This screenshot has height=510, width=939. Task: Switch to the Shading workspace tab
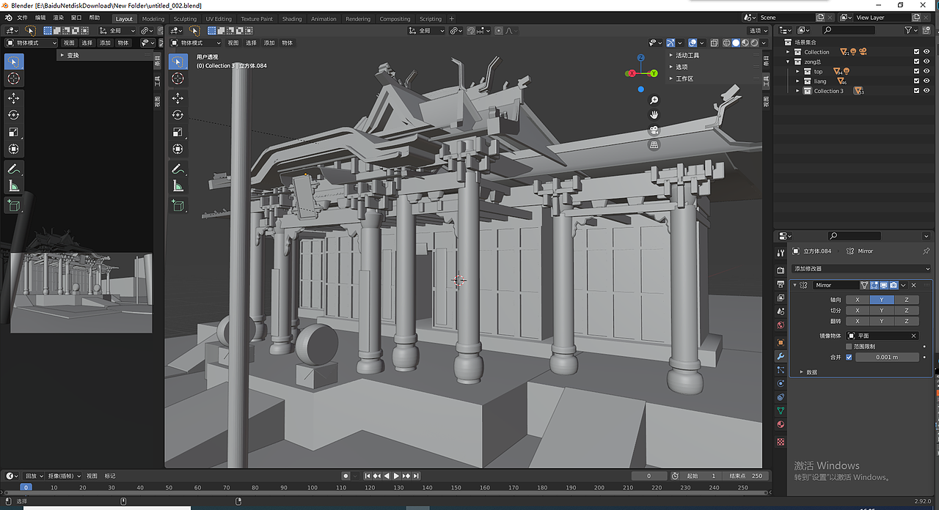tap(291, 18)
